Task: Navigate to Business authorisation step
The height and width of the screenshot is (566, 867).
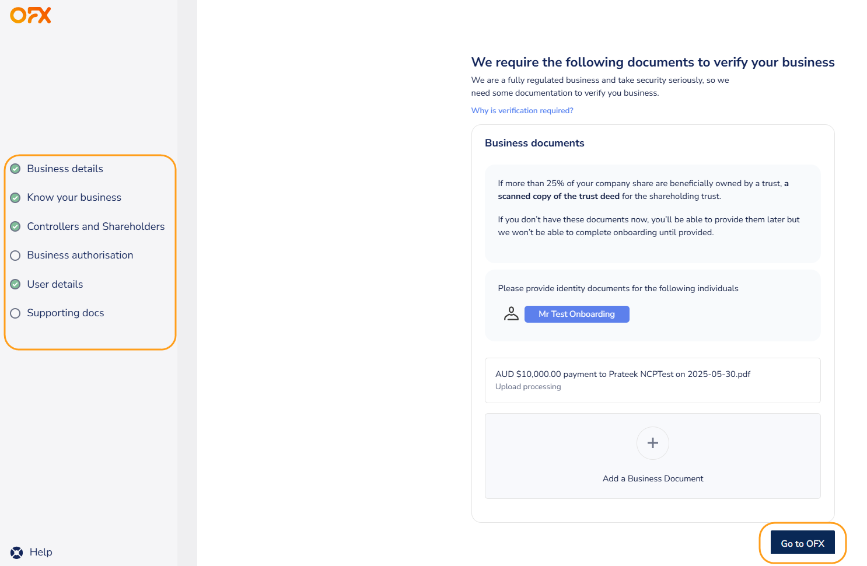Action: pyautogui.click(x=80, y=255)
